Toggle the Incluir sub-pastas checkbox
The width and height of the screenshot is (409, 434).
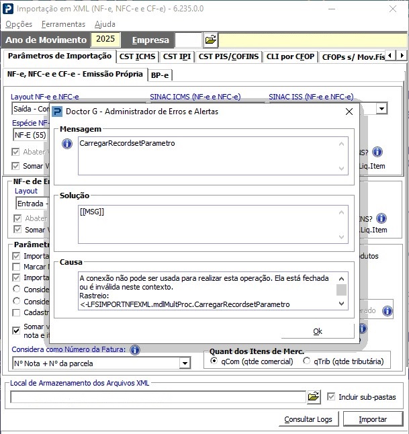click(x=332, y=397)
